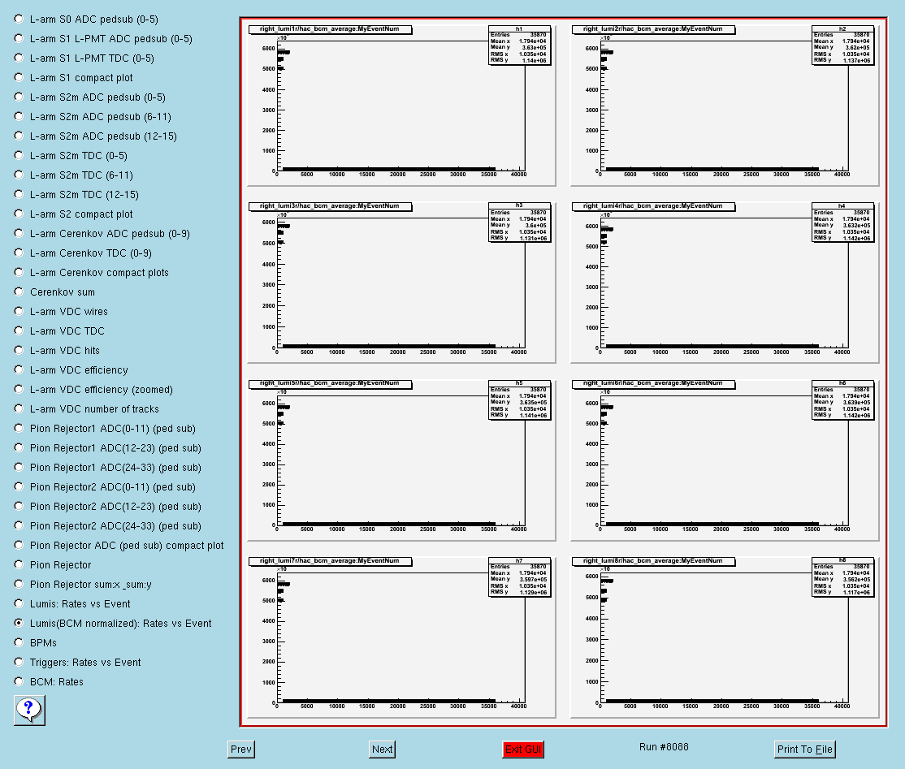
Task: Select the Cerenkov sum option
Action: pos(19,292)
